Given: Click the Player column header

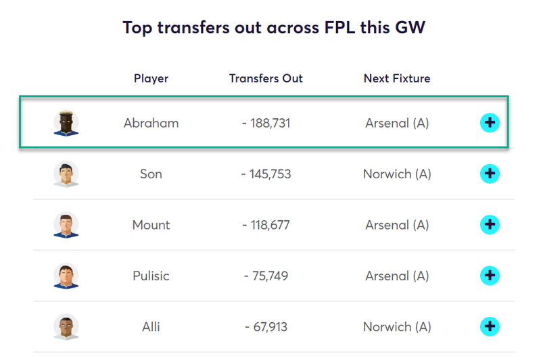Looking at the screenshot, I should pyautogui.click(x=151, y=79).
